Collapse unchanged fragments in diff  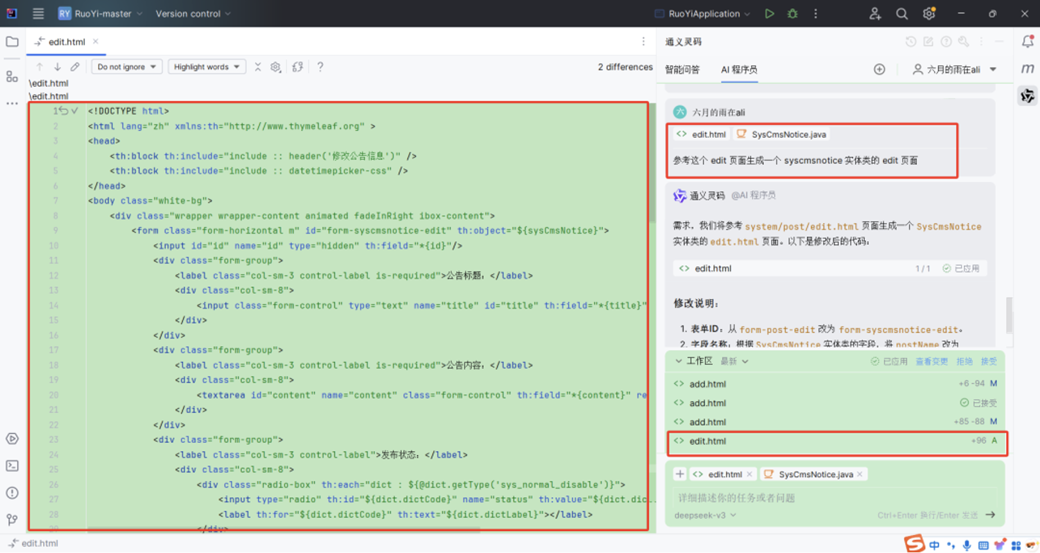coord(257,67)
